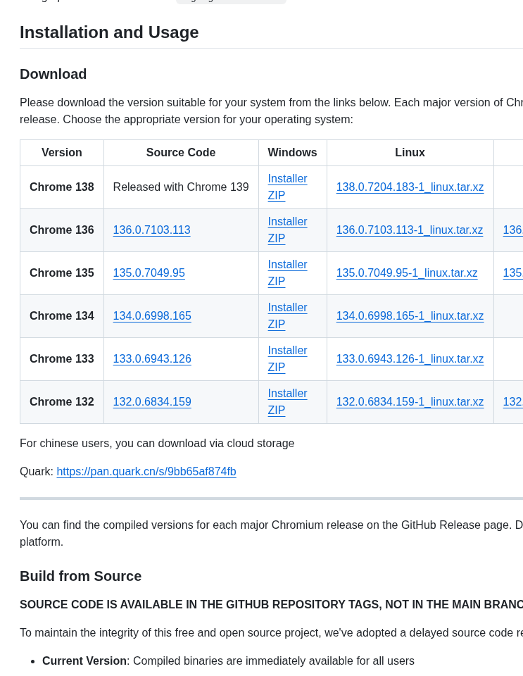Open source code link 132.0.6834.159

coord(152,401)
